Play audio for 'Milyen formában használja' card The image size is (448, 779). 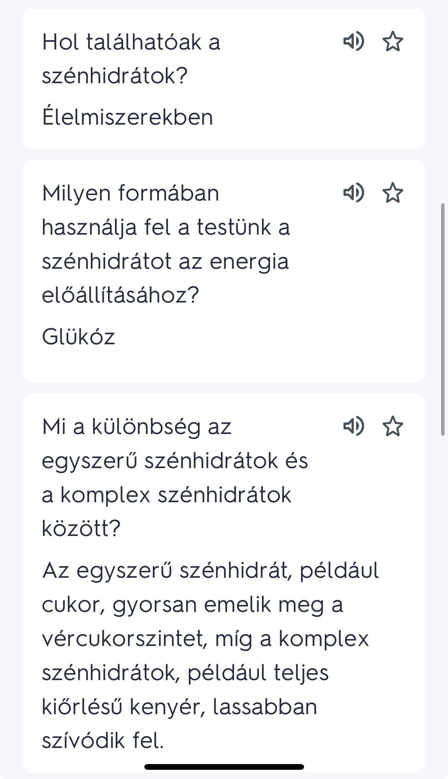pyautogui.click(x=353, y=192)
